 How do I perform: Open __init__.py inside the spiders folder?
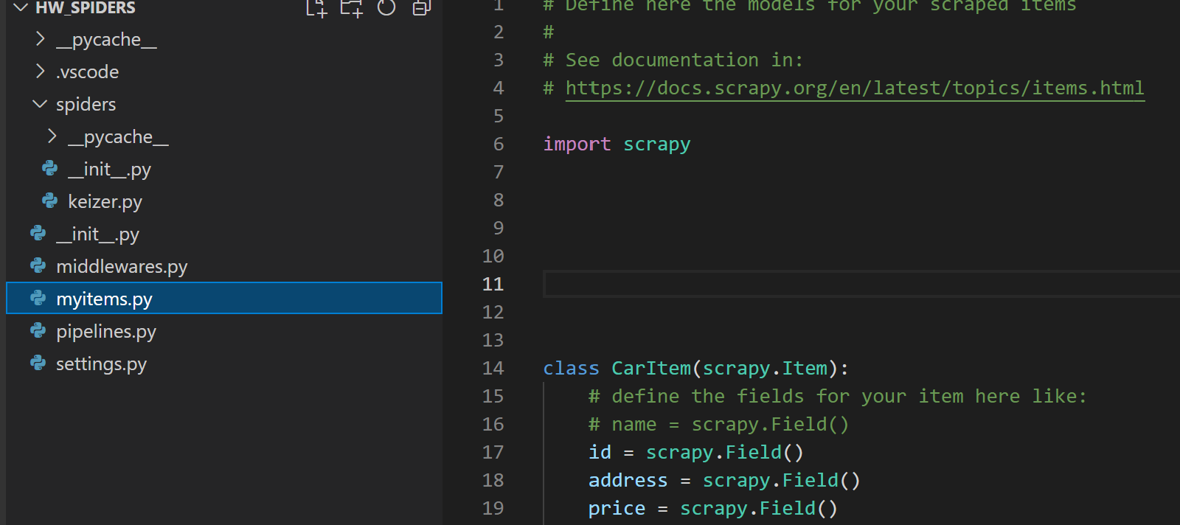coord(109,170)
